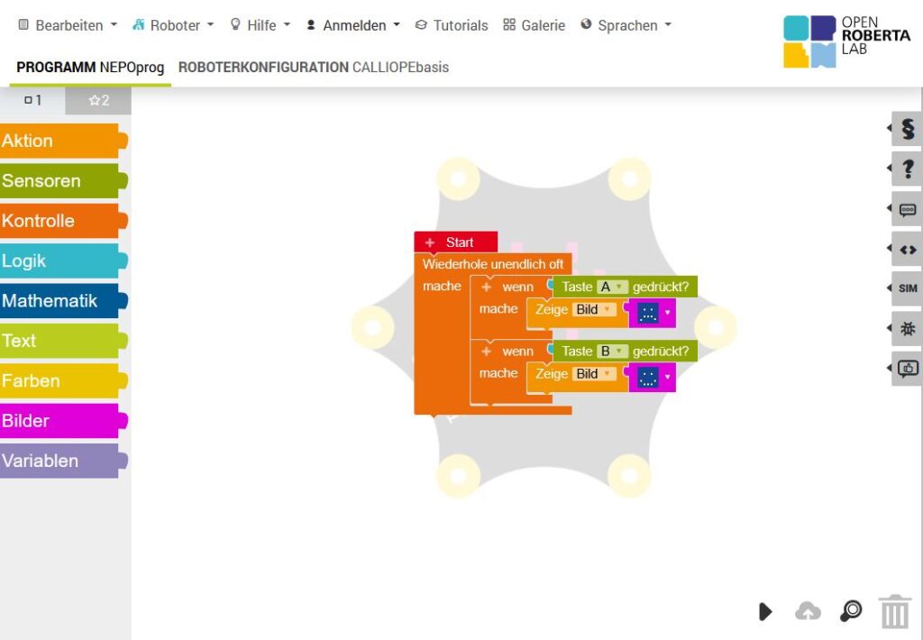Click the red Start block

coord(456,242)
